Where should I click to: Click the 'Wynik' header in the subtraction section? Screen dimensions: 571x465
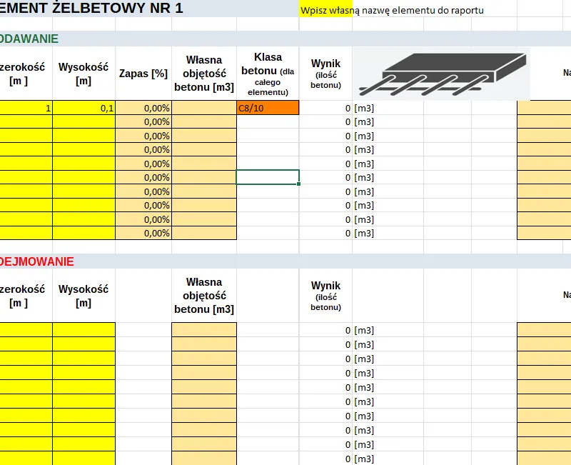click(325, 296)
